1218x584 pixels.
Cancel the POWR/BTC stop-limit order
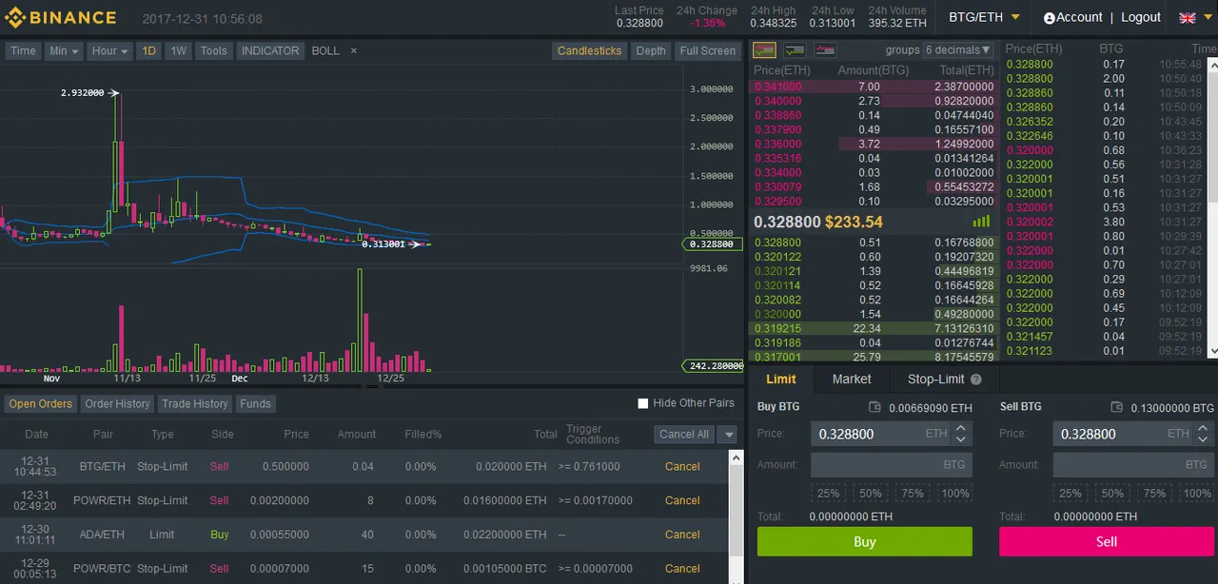pyautogui.click(x=682, y=569)
